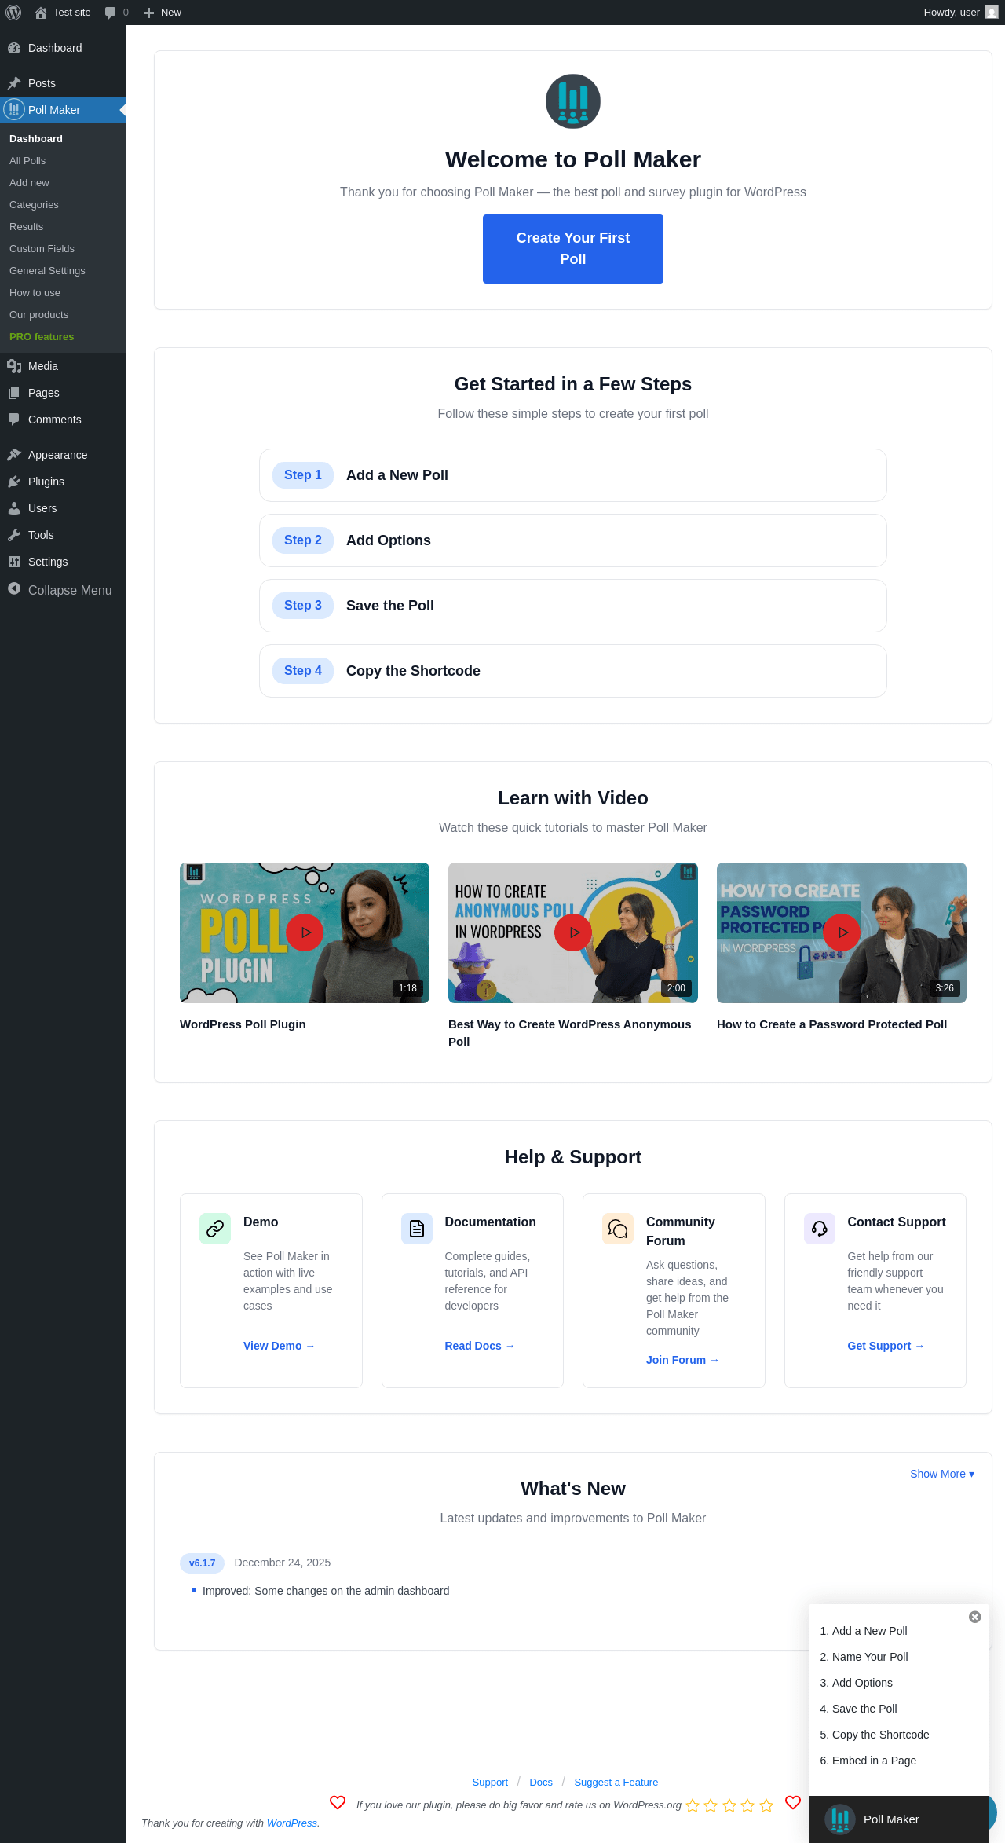
Task: Click the heart icon before rating text
Action: [338, 1802]
